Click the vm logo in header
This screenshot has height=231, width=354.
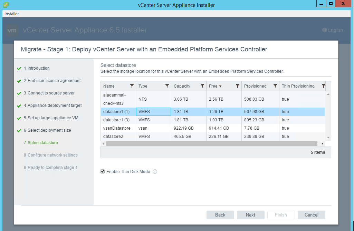click(x=12, y=30)
